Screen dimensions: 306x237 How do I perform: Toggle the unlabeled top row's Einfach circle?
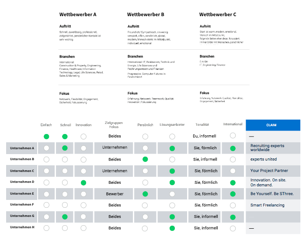click(46, 137)
